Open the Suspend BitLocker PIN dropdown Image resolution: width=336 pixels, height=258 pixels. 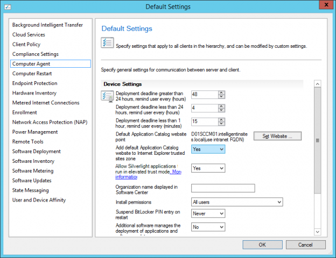point(208,213)
